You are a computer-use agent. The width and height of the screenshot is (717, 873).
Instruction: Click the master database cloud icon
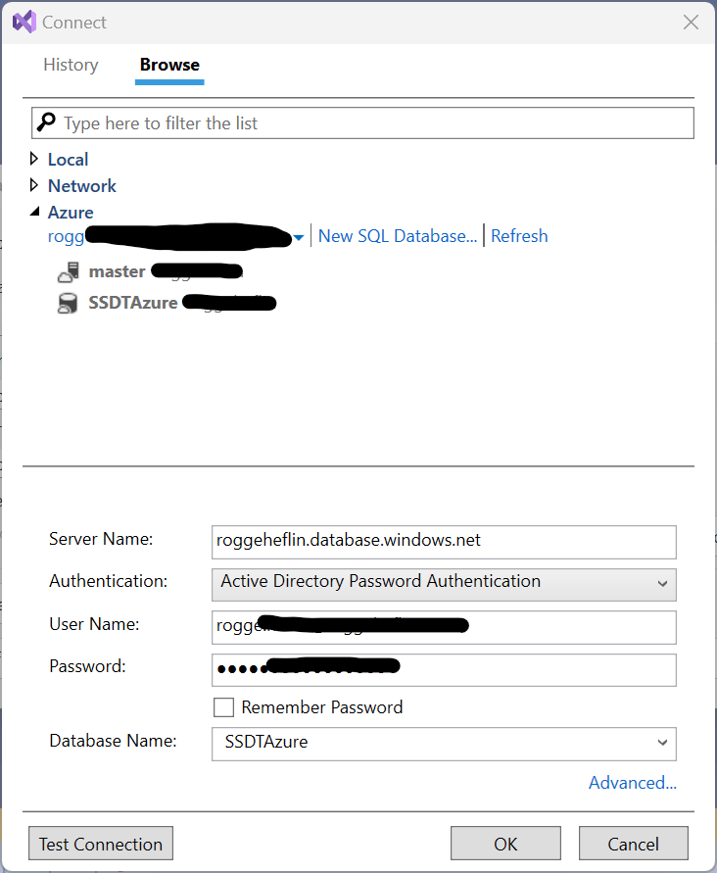pos(68,272)
